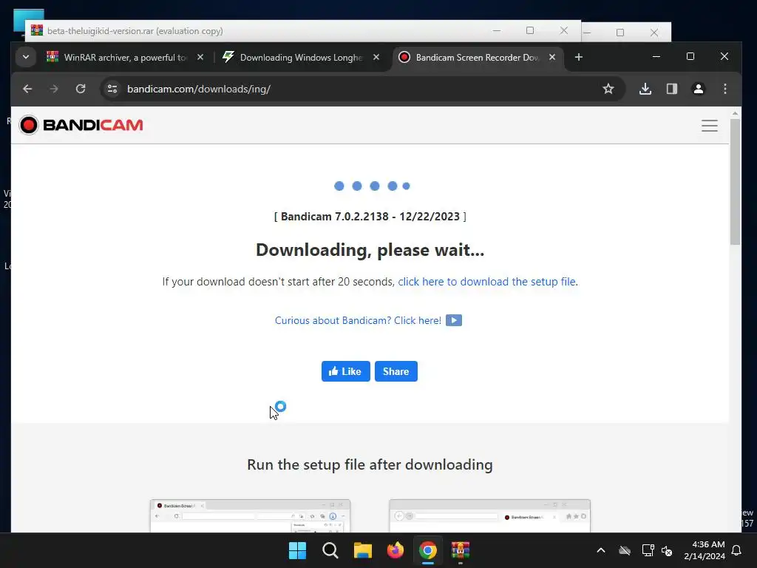Close the Bandicam Screen Recorder tab
The image size is (757, 568).
coord(552,58)
